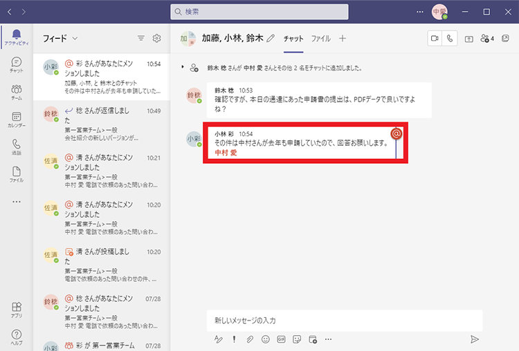This screenshot has width=519, height=351.
Task: Expand the added-to-chat system message
Action: [x=183, y=67]
